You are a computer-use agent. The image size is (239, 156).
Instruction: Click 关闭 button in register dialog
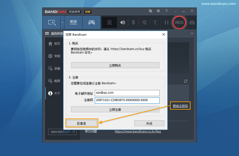[x=149, y=123]
